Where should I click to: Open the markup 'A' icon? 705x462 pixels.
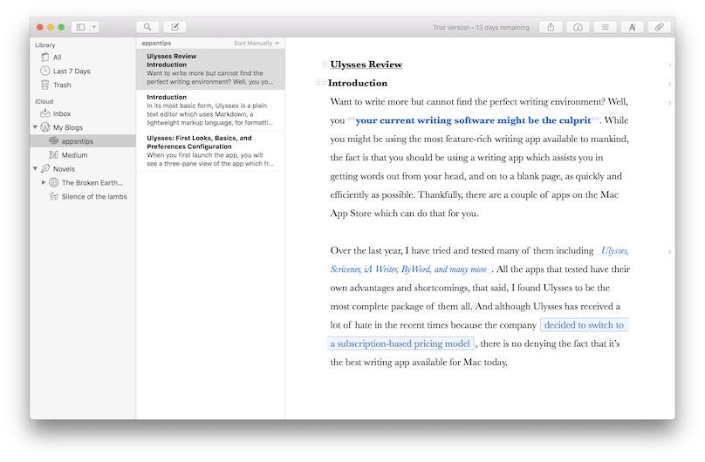pyautogui.click(x=633, y=27)
